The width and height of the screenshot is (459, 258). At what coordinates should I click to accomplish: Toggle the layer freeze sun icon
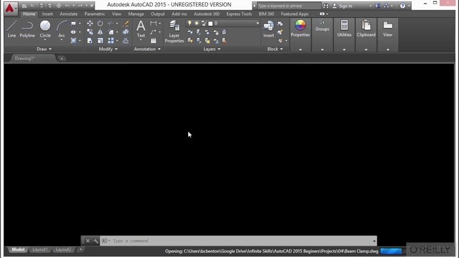pyautogui.click(x=196, y=23)
